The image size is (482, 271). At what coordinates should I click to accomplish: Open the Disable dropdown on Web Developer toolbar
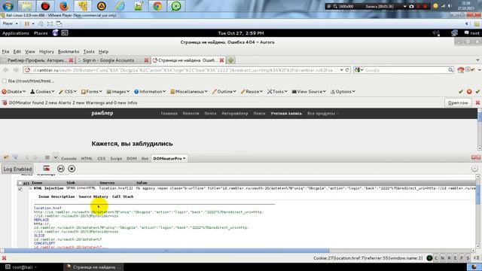pyautogui.click(x=14, y=92)
